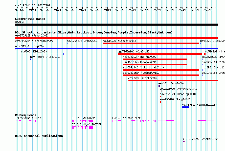Screen dimensions: 225x151
Task: Select the nsv831390 (Wong2007) variant label
Action: pyautogui.click(x=30, y=46)
